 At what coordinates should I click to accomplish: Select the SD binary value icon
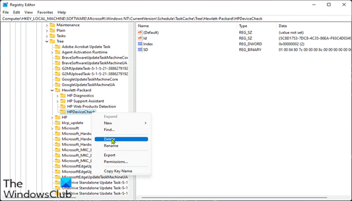(140, 50)
